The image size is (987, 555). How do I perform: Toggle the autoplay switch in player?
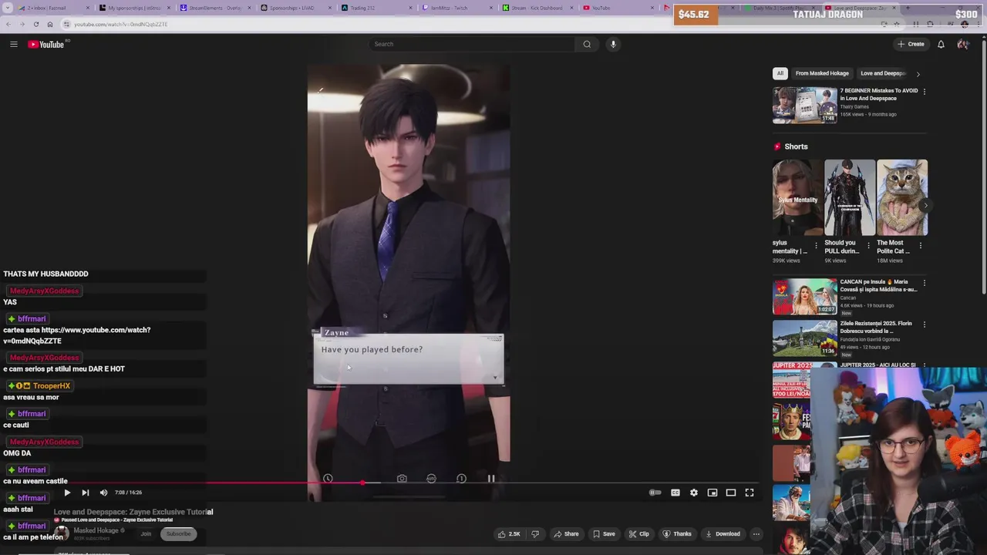pyautogui.click(x=655, y=493)
